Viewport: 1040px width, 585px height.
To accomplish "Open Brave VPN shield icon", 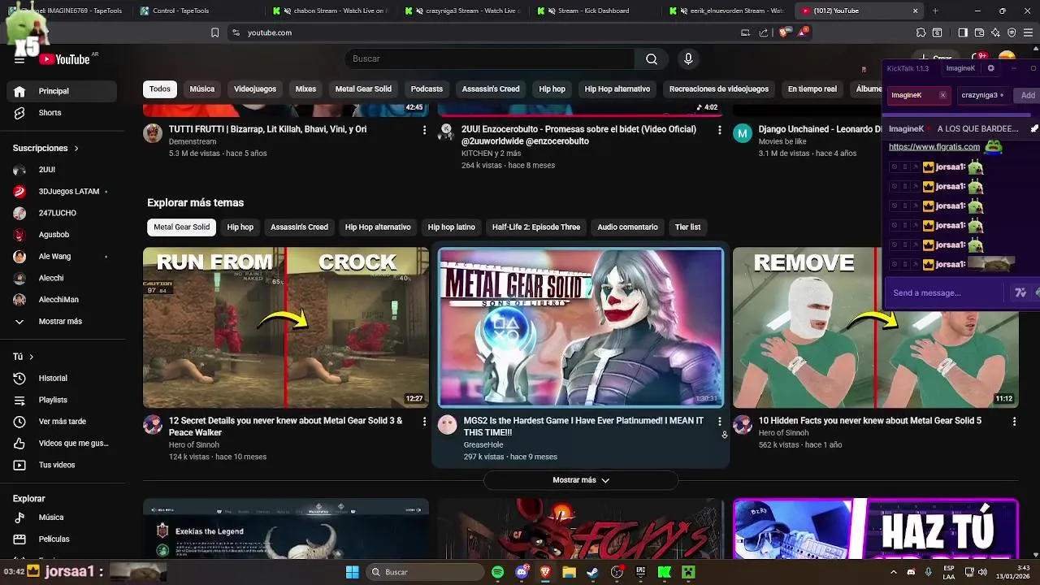I will pos(1012,32).
